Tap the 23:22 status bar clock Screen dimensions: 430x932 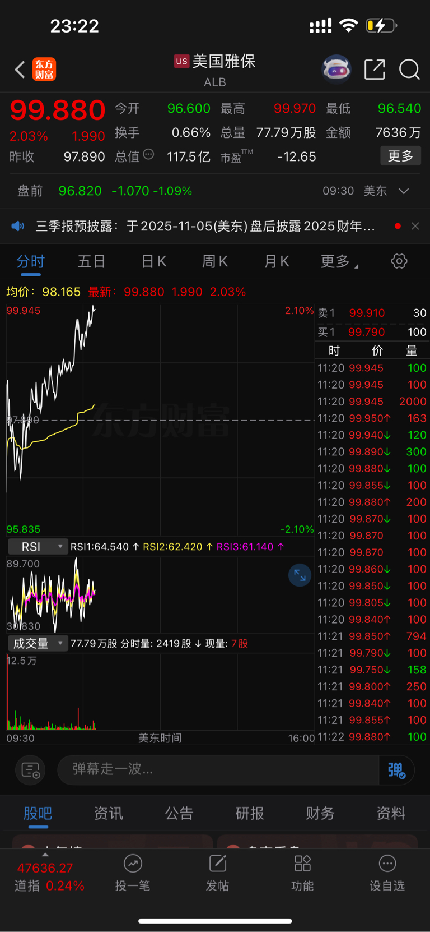(x=74, y=26)
